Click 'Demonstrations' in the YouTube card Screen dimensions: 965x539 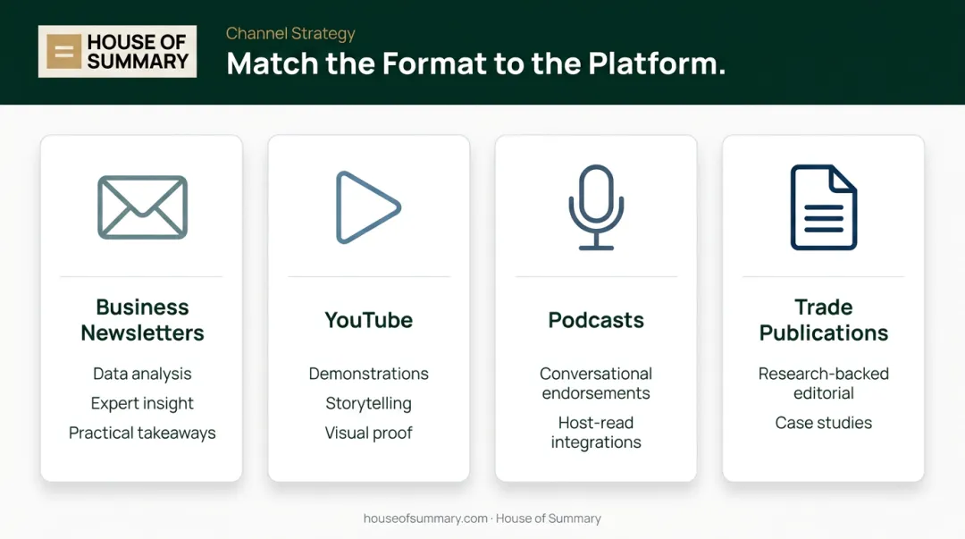pos(369,374)
